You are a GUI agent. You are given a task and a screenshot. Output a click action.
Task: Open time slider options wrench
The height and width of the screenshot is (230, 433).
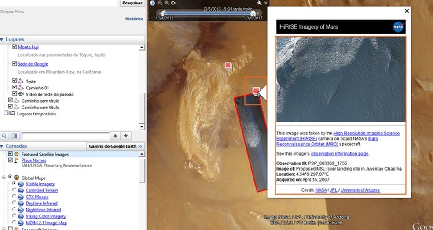coord(259,3)
